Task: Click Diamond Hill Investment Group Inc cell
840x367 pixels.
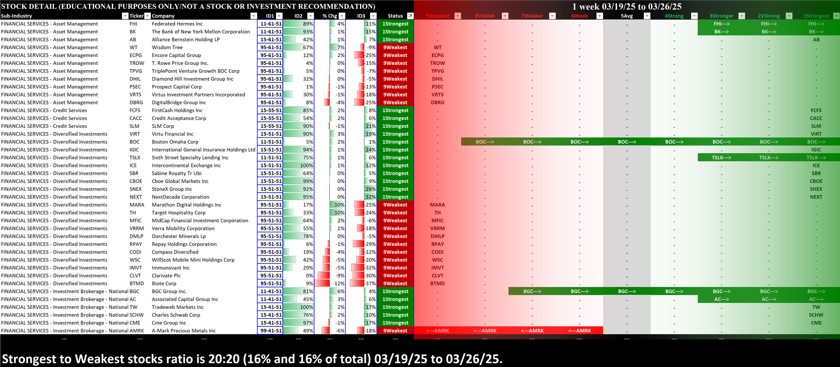Action: [204, 79]
